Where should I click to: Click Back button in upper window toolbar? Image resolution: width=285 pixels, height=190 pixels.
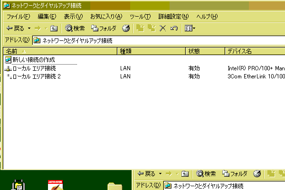coord(15,28)
